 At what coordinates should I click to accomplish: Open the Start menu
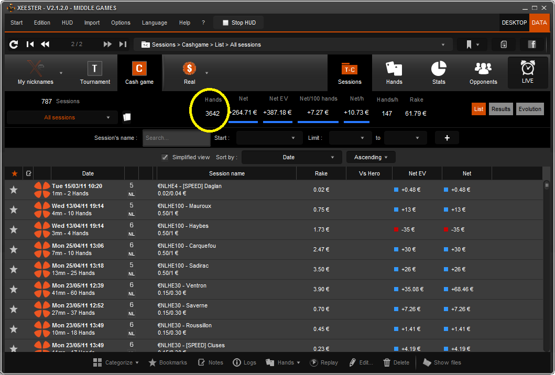click(x=17, y=23)
